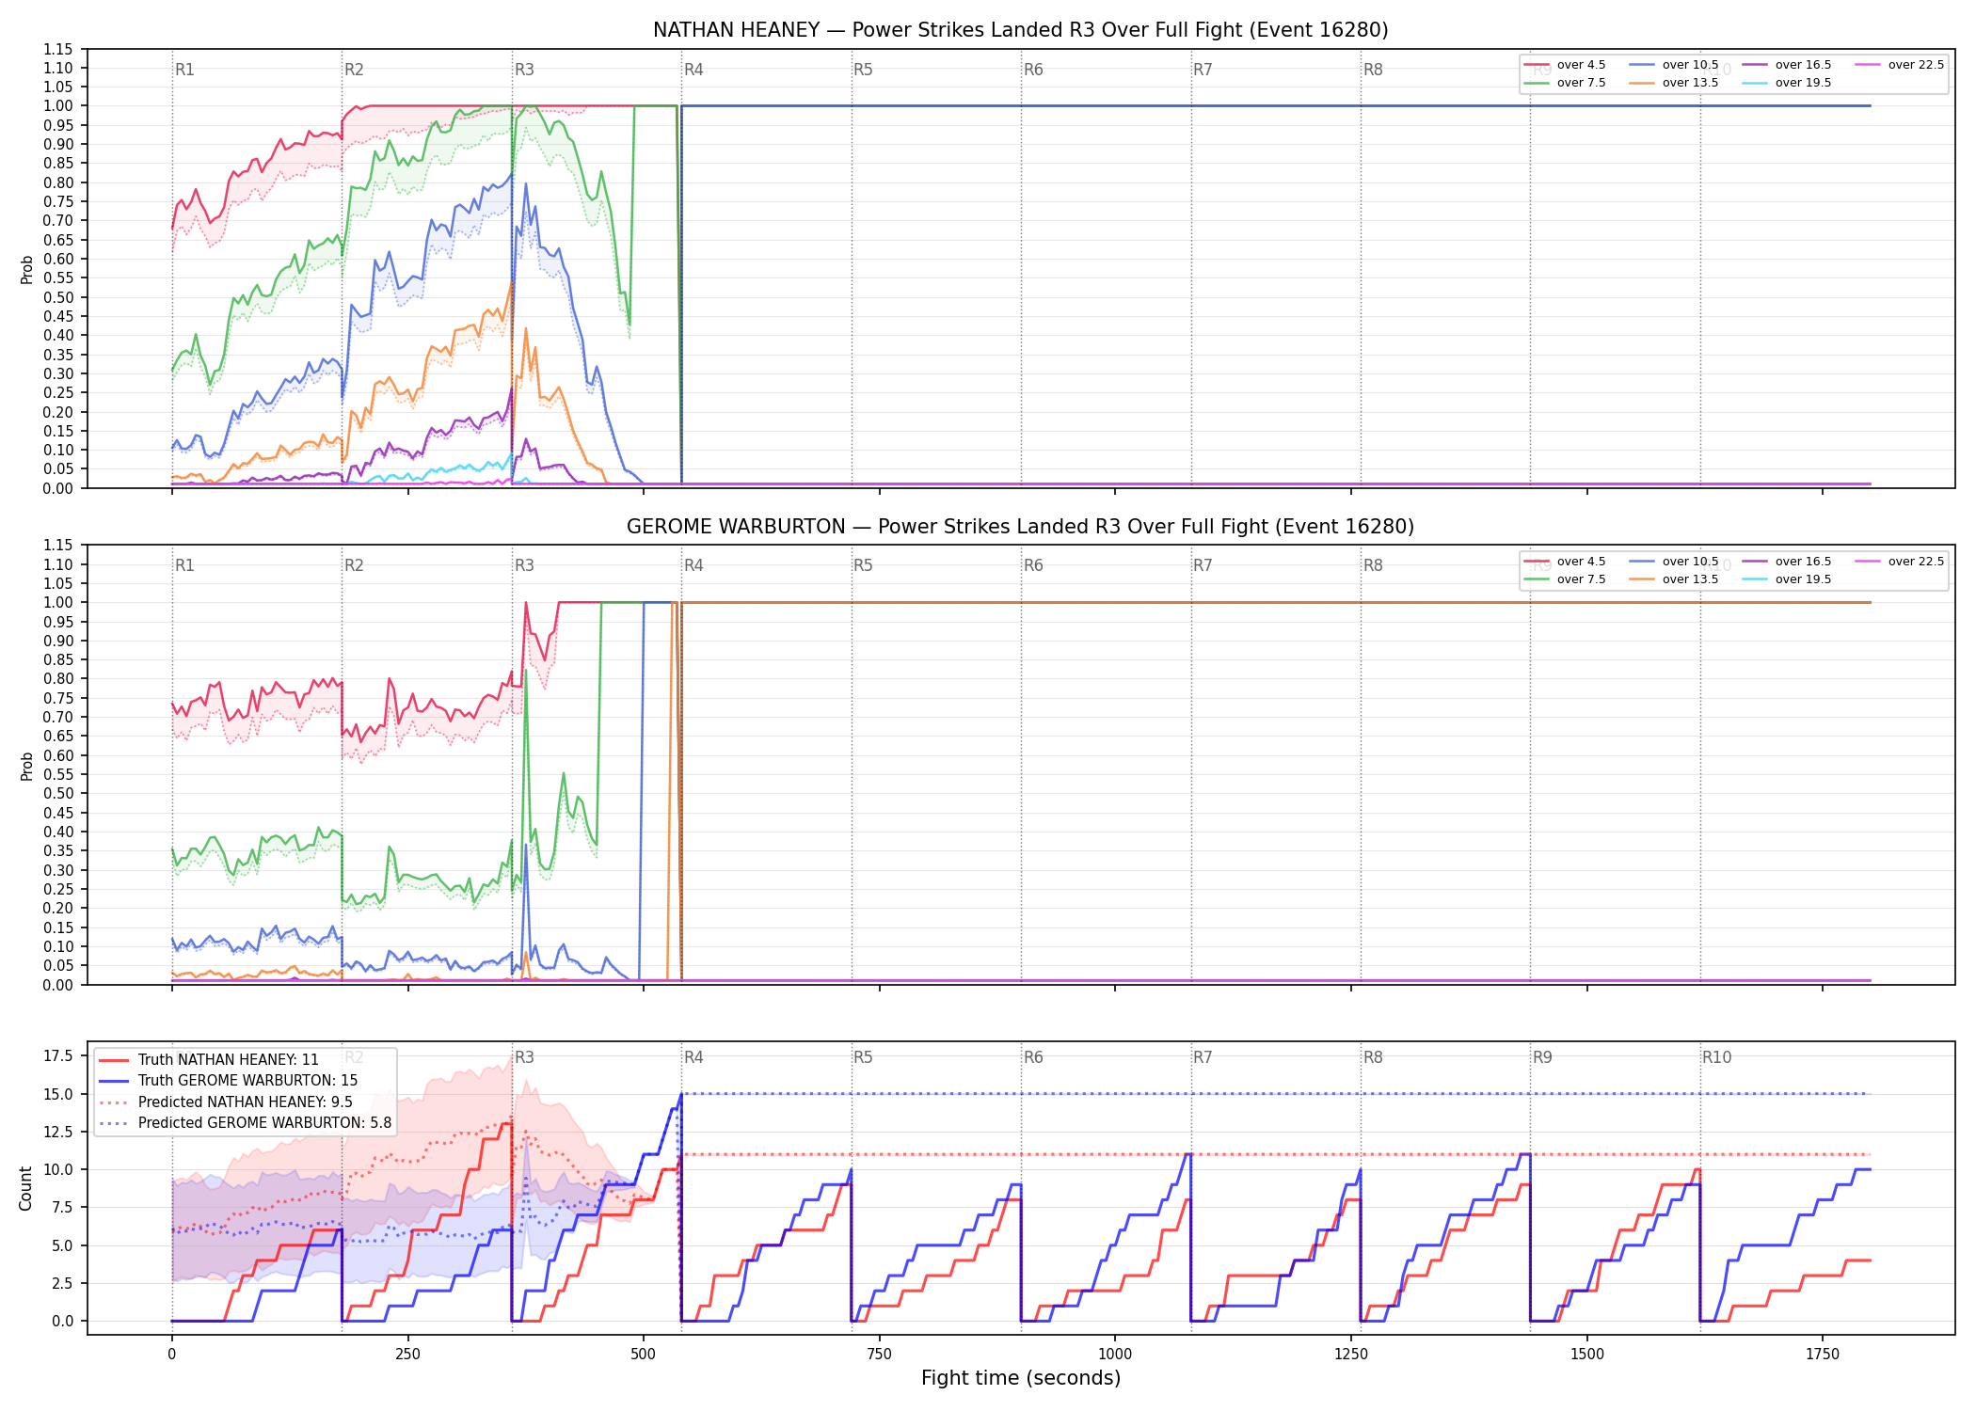Click 'Truth GEROME WARBURTON: 15' legend entry
This screenshot has width=1976, height=1411.
coord(228,1081)
